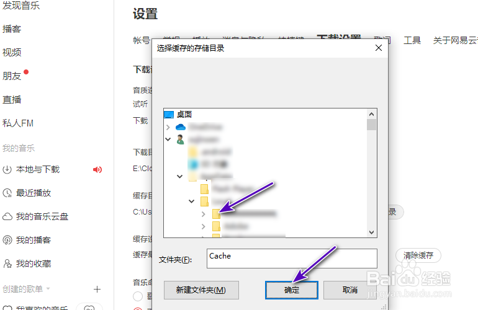Confirm with the 确定 button
This screenshot has width=478, height=310.
point(292,290)
